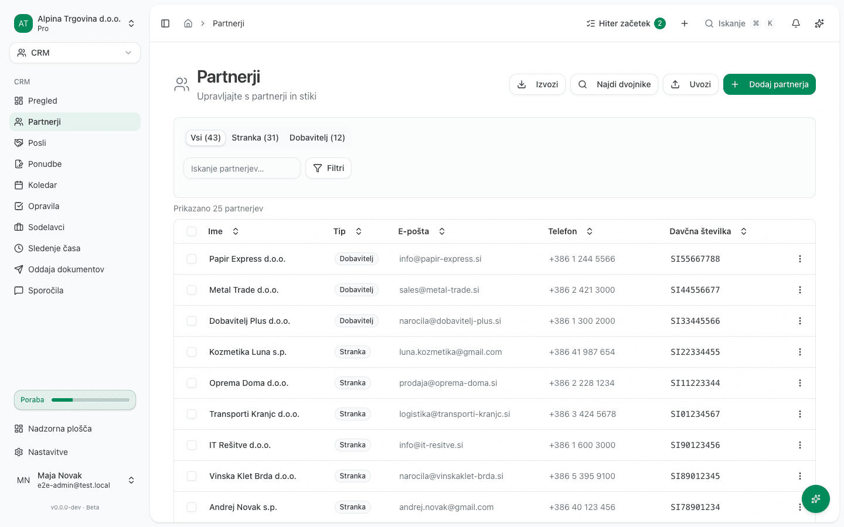This screenshot has width=844, height=527.
Task: Sort table by Davčna številka column
Action: click(708, 231)
